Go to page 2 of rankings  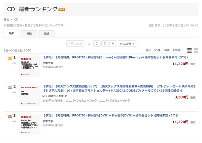point(97,43)
